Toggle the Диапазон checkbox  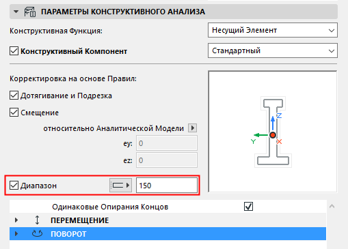[x=14, y=186]
